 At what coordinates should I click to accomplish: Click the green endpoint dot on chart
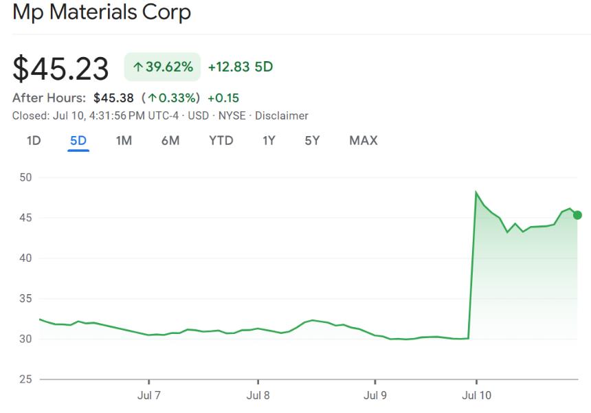click(577, 215)
